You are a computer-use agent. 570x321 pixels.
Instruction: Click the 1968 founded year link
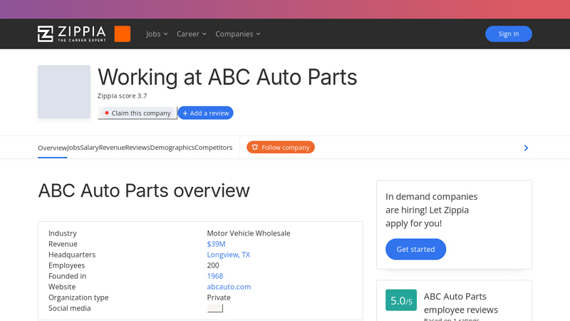(x=215, y=276)
